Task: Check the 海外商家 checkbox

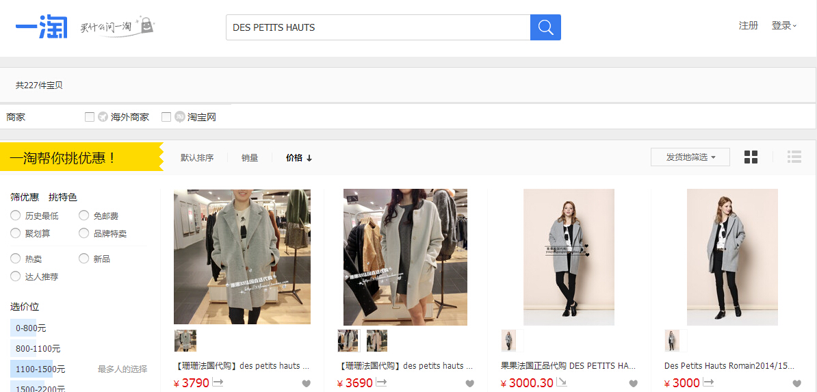Action: coord(90,117)
